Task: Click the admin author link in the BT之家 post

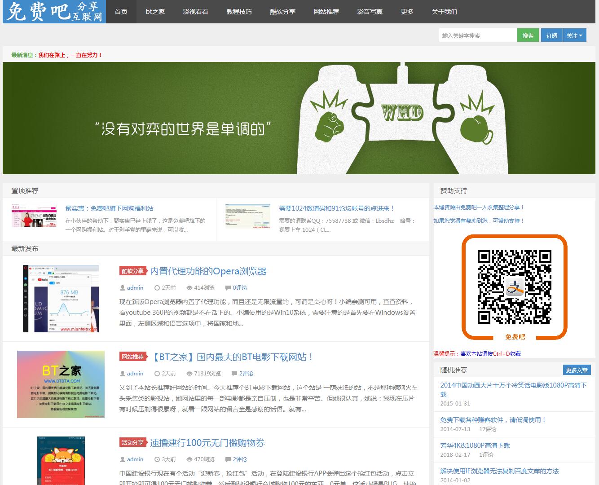Action: pyautogui.click(x=135, y=374)
